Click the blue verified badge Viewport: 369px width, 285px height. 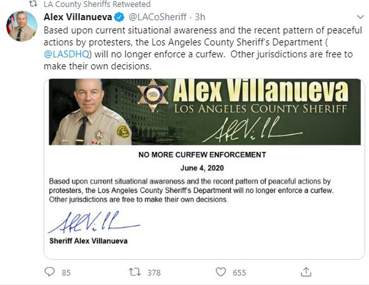tap(119, 17)
